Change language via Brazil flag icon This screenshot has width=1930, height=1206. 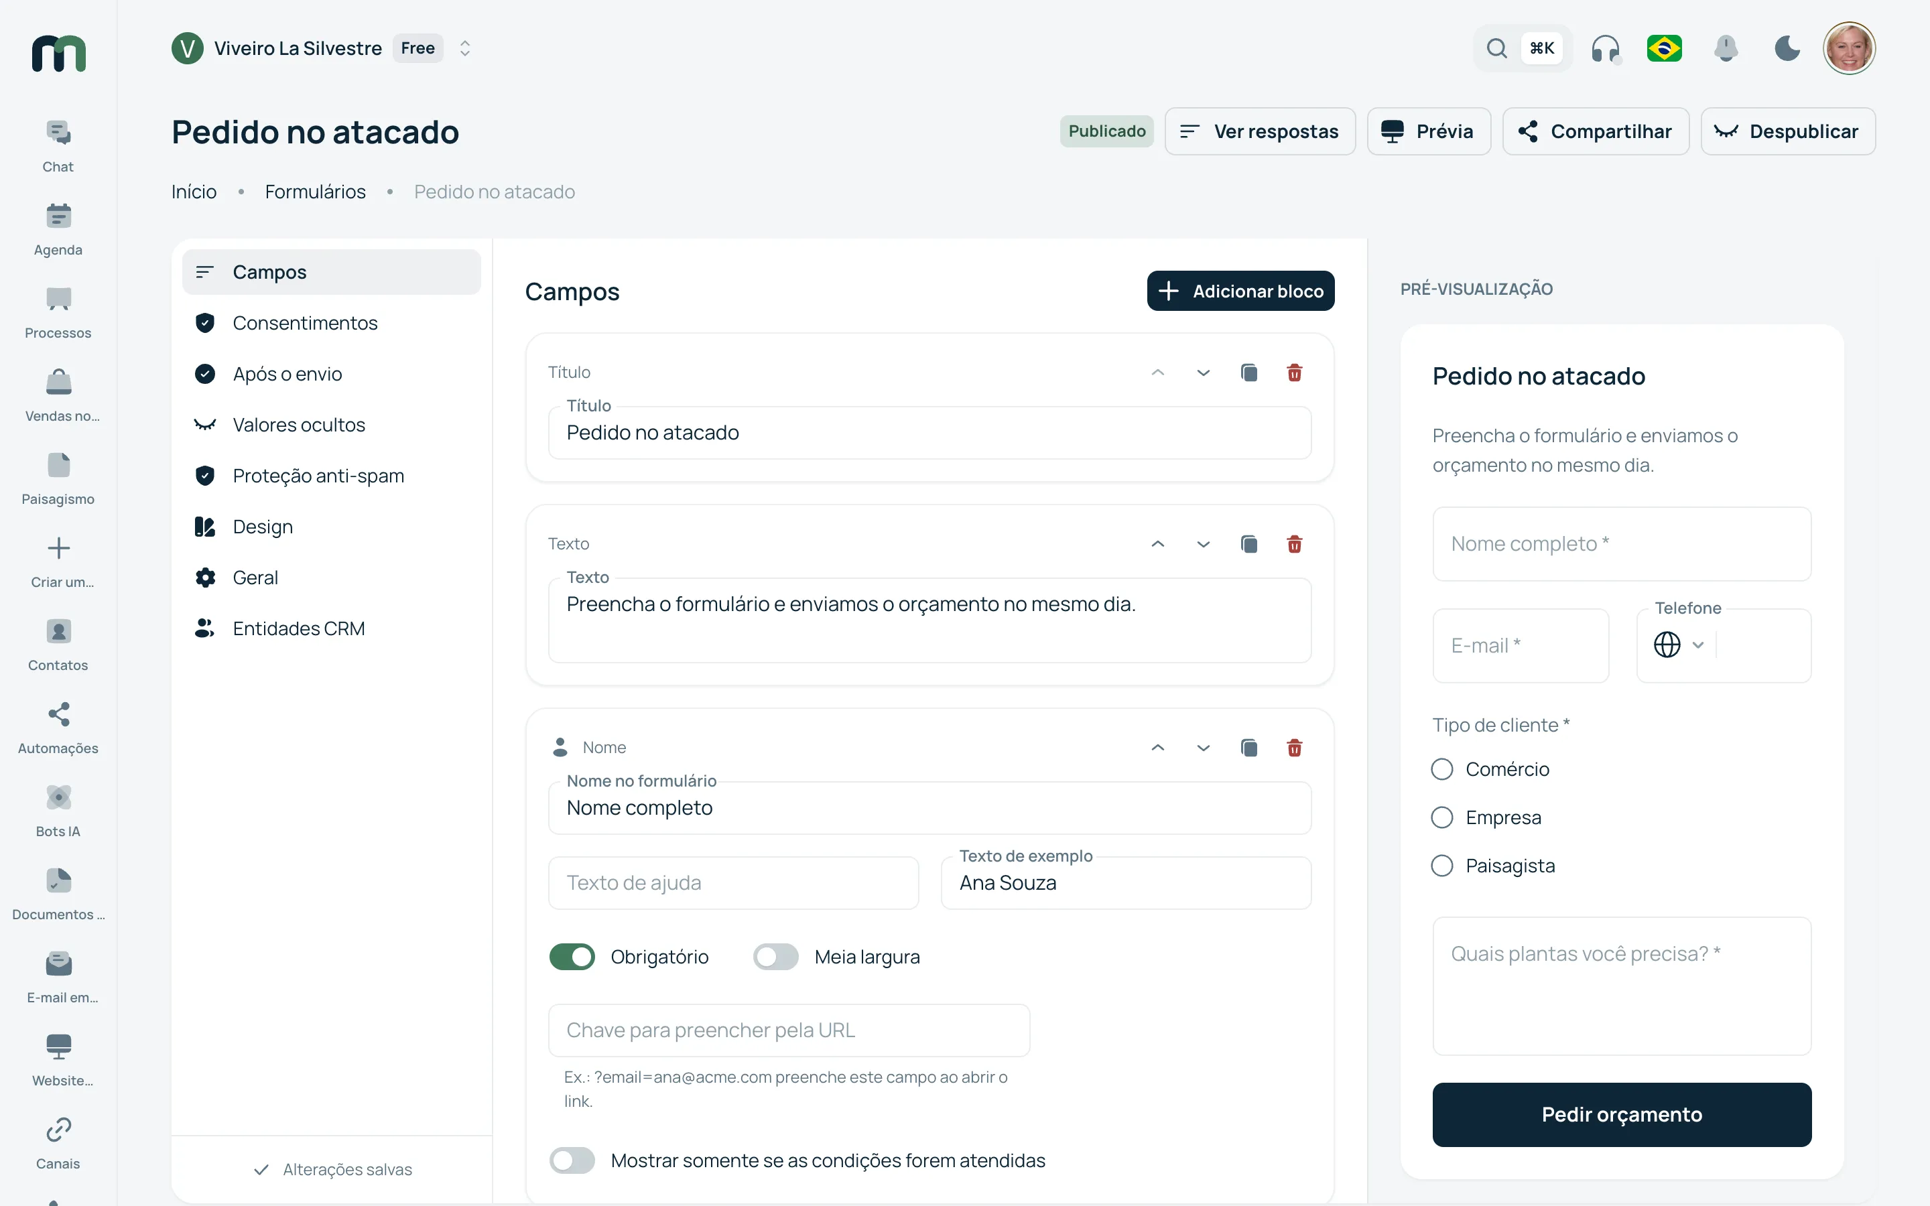coord(1665,49)
